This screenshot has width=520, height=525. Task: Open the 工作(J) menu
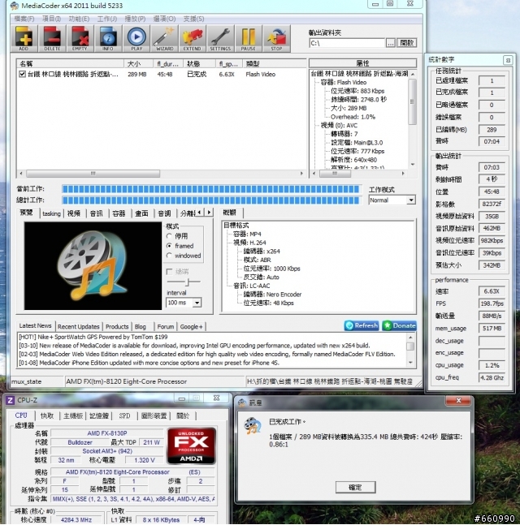[107, 19]
